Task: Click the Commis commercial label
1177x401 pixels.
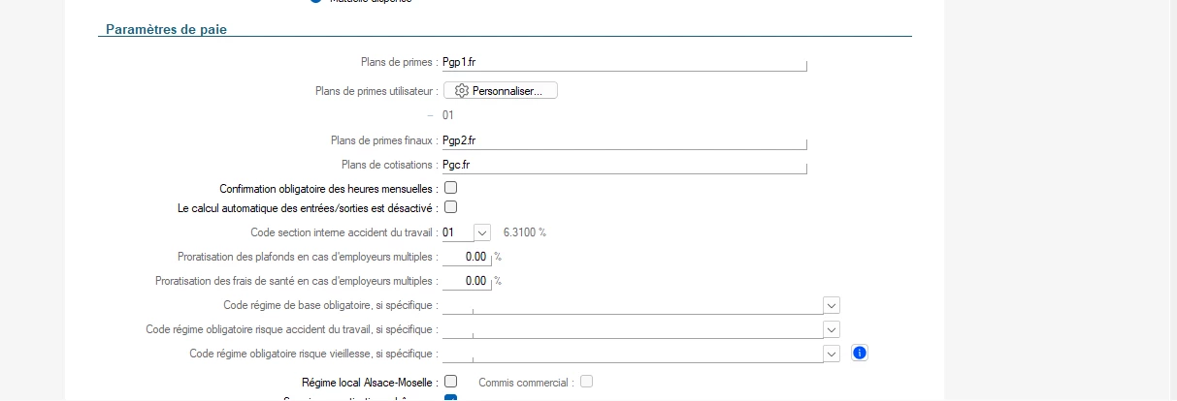Action: 526,382
